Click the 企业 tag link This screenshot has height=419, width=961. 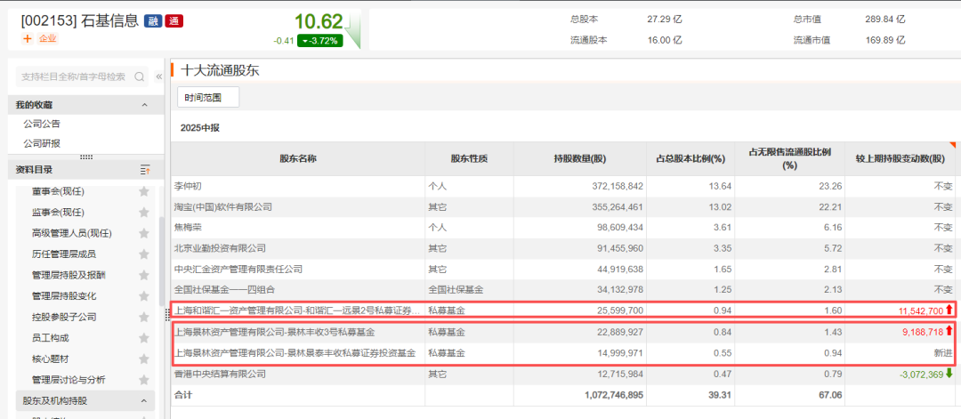coord(47,38)
